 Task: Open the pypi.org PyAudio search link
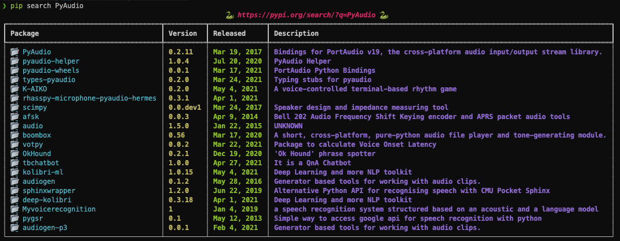click(307, 16)
